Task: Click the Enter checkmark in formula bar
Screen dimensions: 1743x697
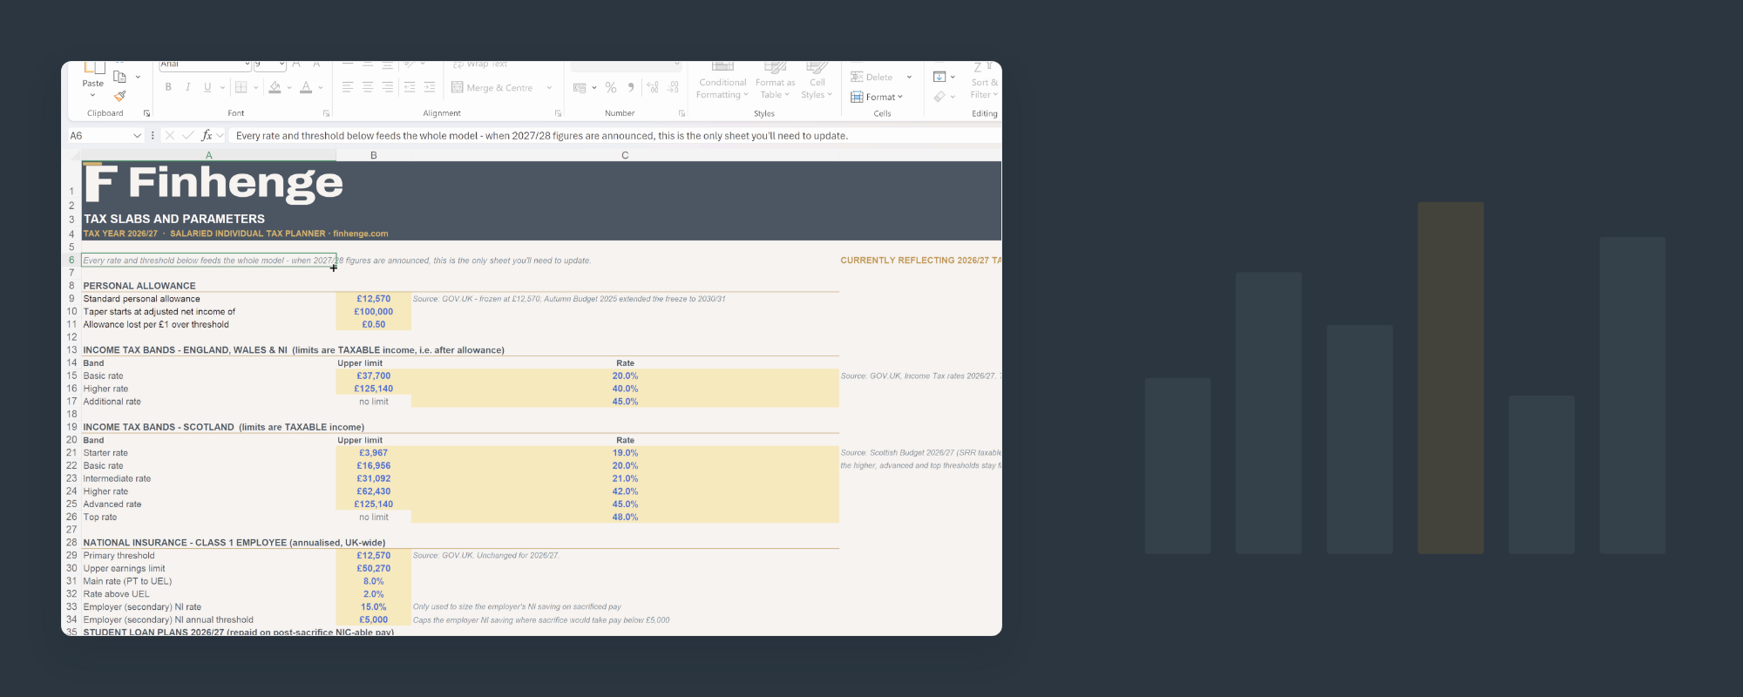Action: pyautogui.click(x=188, y=136)
